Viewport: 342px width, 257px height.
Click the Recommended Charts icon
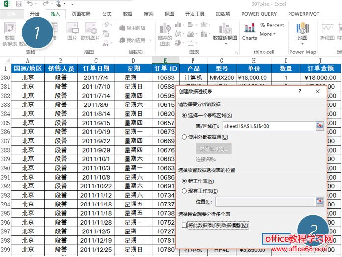coord(165,32)
